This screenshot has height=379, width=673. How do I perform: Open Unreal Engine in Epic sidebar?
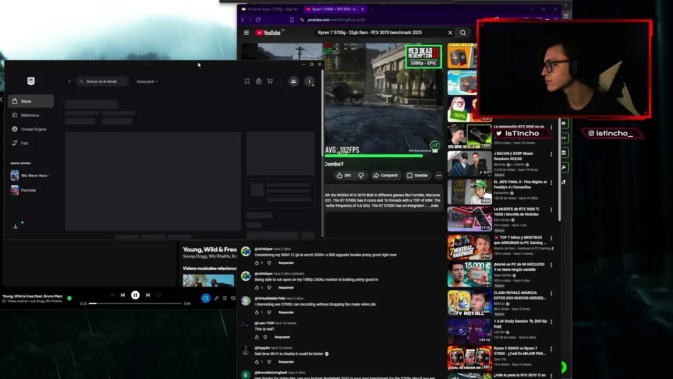click(32, 129)
